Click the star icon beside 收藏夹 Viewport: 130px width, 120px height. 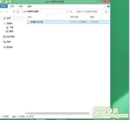(4, 24)
